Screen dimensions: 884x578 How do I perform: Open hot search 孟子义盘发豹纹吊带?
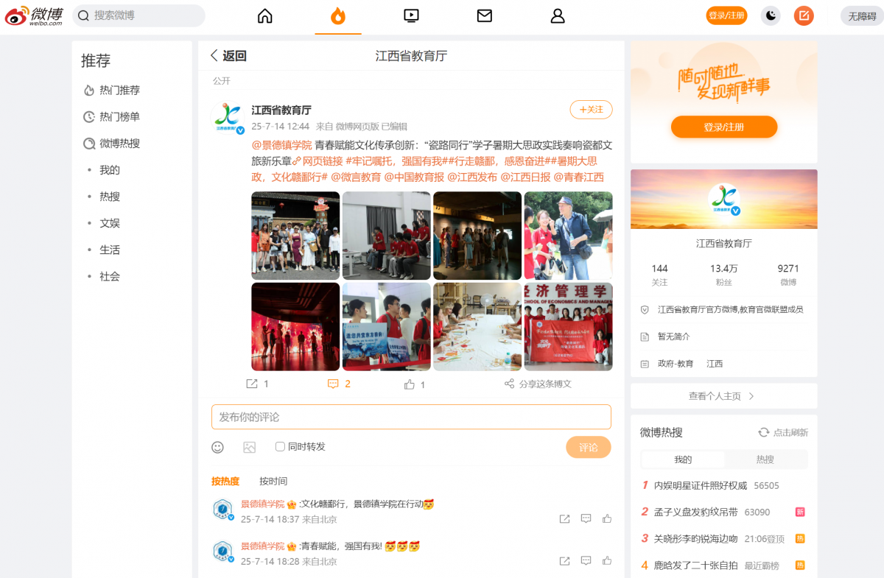696,512
